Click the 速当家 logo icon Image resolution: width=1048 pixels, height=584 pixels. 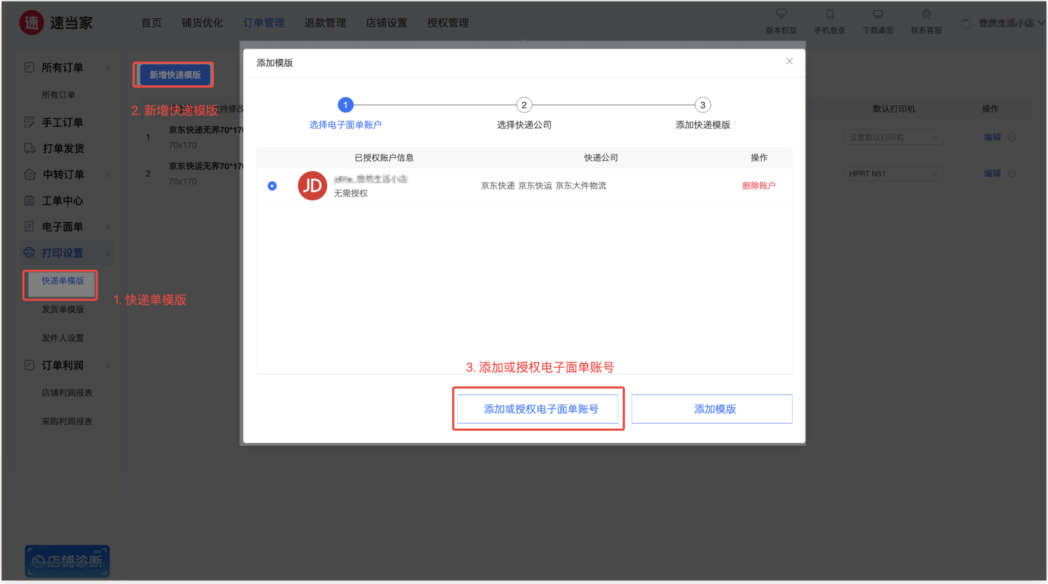[31, 23]
